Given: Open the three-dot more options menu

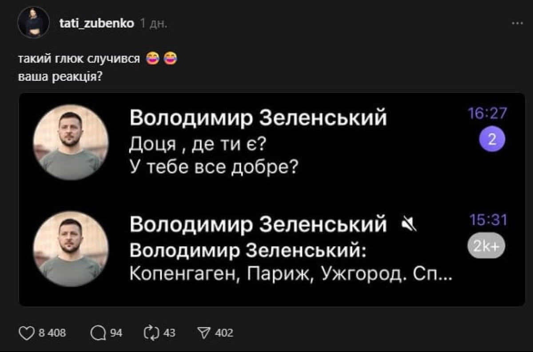Looking at the screenshot, I should (517, 23).
